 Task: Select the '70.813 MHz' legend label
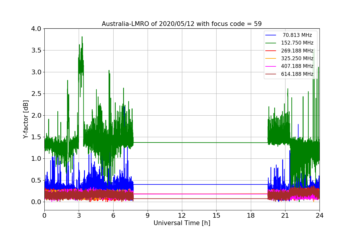pyautogui.click(x=297, y=35)
